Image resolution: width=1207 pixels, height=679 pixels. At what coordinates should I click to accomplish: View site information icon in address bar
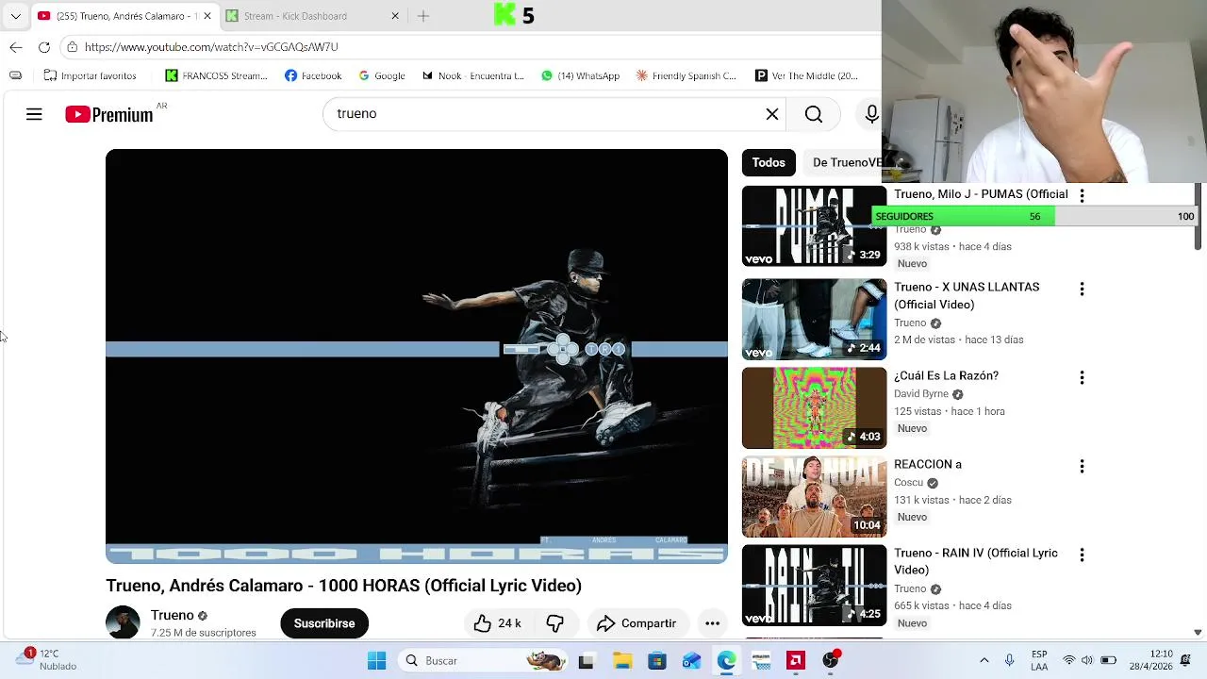pos(73,47)
